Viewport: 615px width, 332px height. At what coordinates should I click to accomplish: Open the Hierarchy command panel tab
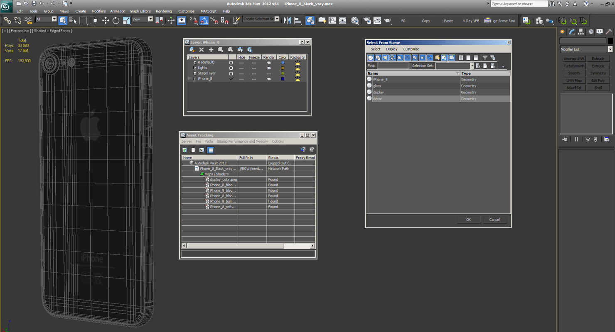tap(581, 32)
